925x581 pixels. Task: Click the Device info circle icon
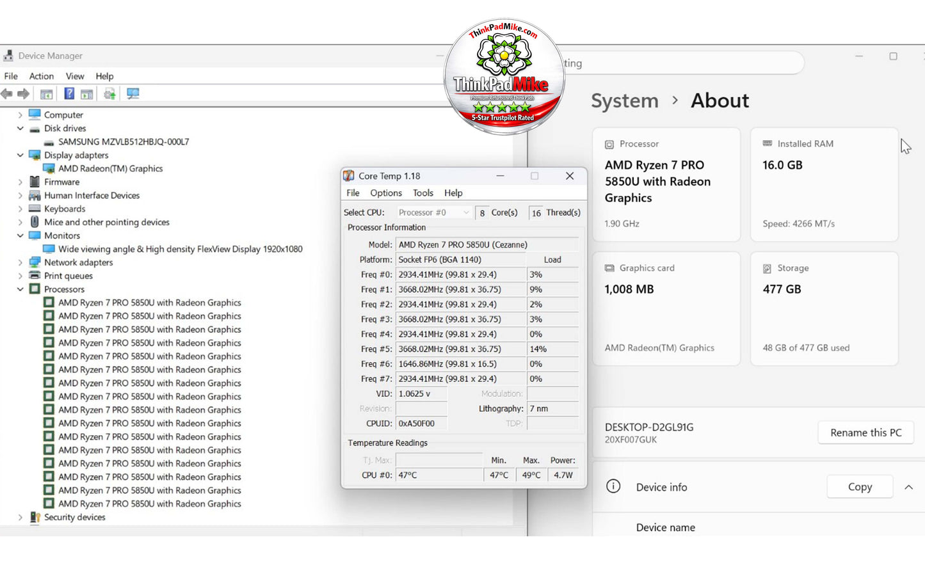[x=613, y=486]
